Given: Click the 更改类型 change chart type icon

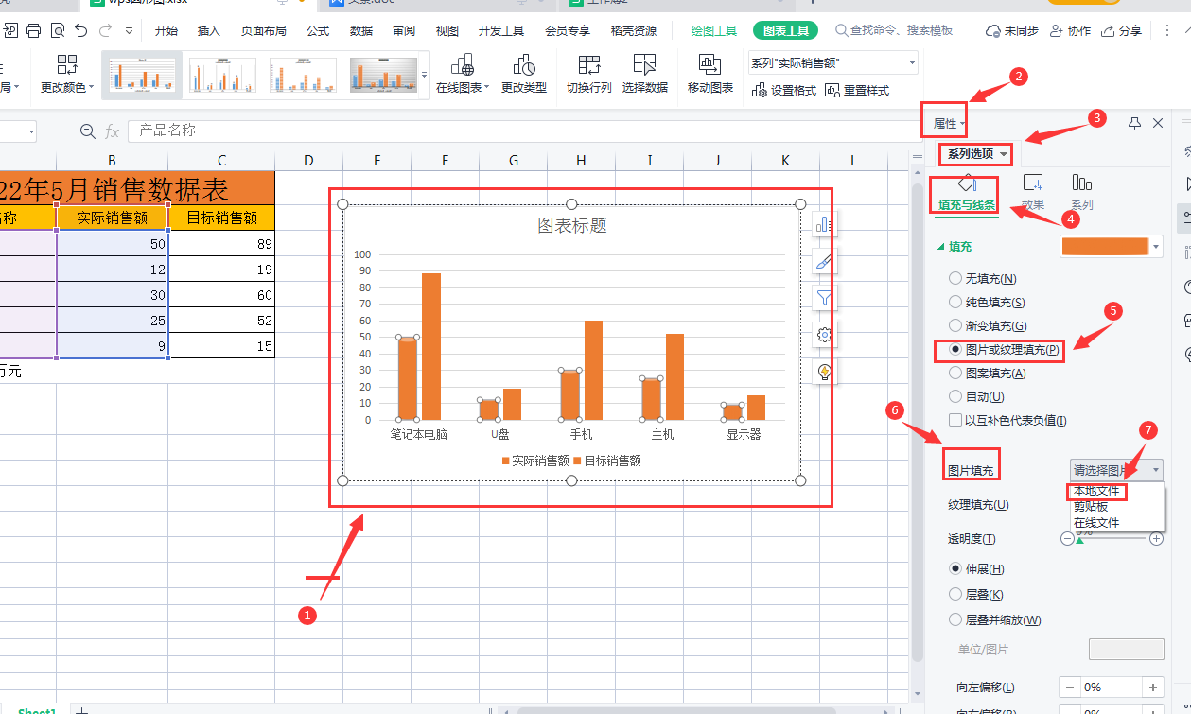Looking at the screenshot, I should pyautogui.click(x=524, y=64).
